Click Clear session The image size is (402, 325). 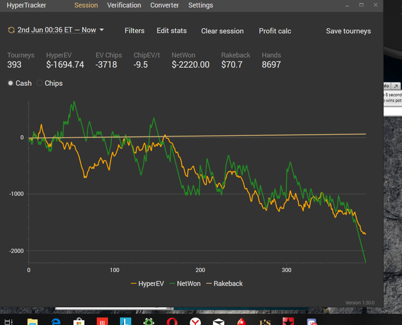click(x=222, y=31)
